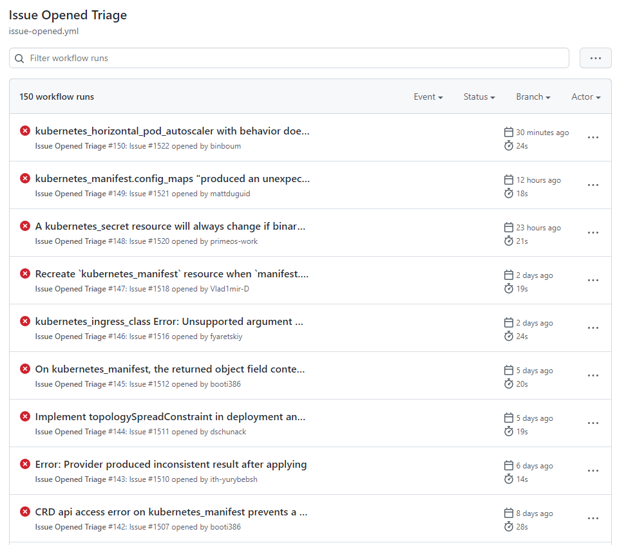The image size is (617, 545).
Task: Open run kubernetes_manifest.config_maps produced an unexpec
Action: (x=173, y=178)
